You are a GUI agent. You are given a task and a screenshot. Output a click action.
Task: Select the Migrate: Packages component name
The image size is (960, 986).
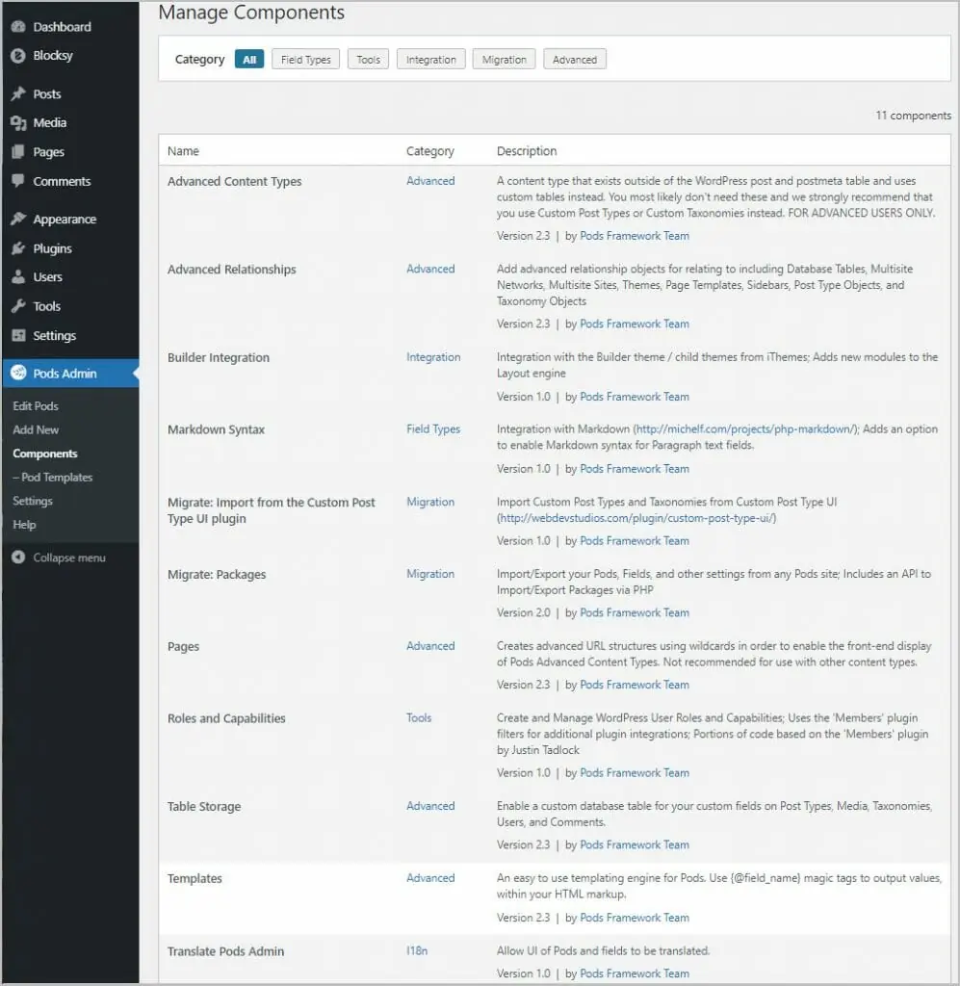[x=217, y=574]
